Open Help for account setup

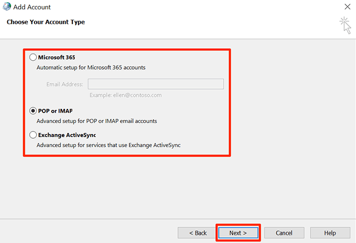(330, 233)
